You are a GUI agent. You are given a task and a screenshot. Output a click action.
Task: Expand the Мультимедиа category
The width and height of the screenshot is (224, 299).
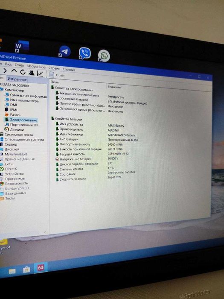pyautogui.click(x=14, y=154)
